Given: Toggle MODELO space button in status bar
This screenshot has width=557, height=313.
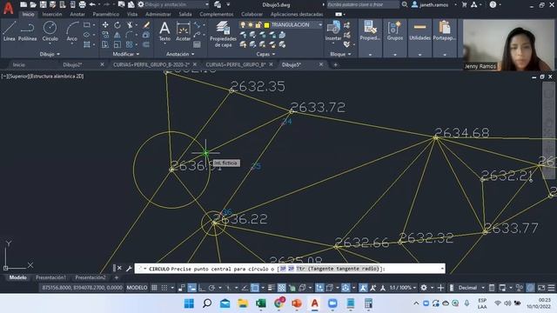Looking at the screenshot, I should point(138,288).
